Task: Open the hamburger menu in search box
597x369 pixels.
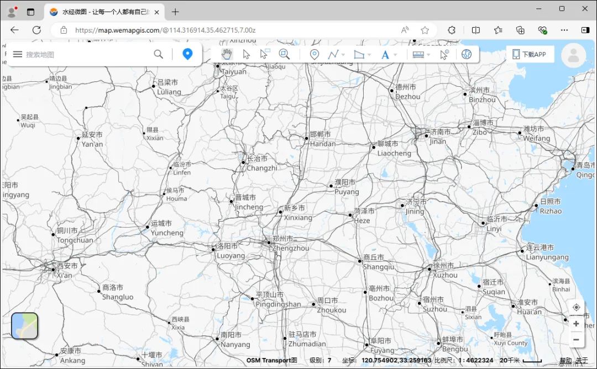Action: pyautogui.click(x=18, y=54)
